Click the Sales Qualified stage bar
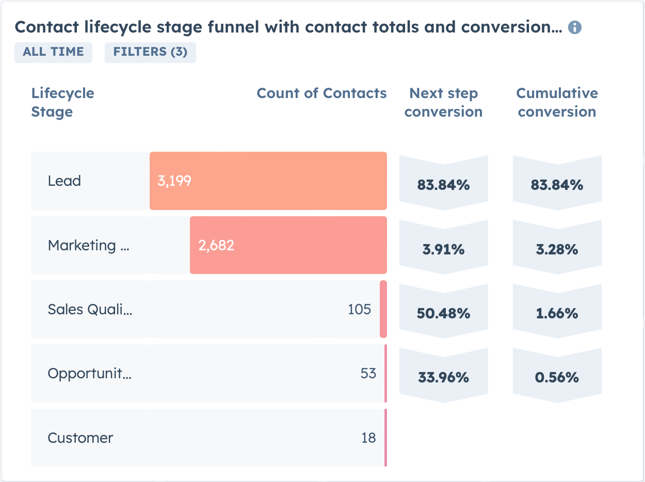Viewport: 645px width, 482px height. click(x=384, y=309)
